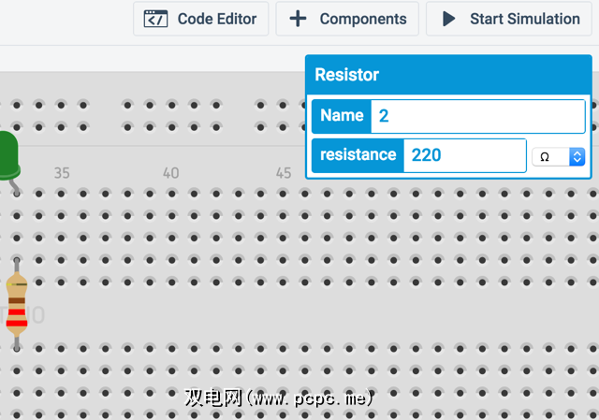Click breadboard column number 45
599x420 pixels.
pos(283,173)
